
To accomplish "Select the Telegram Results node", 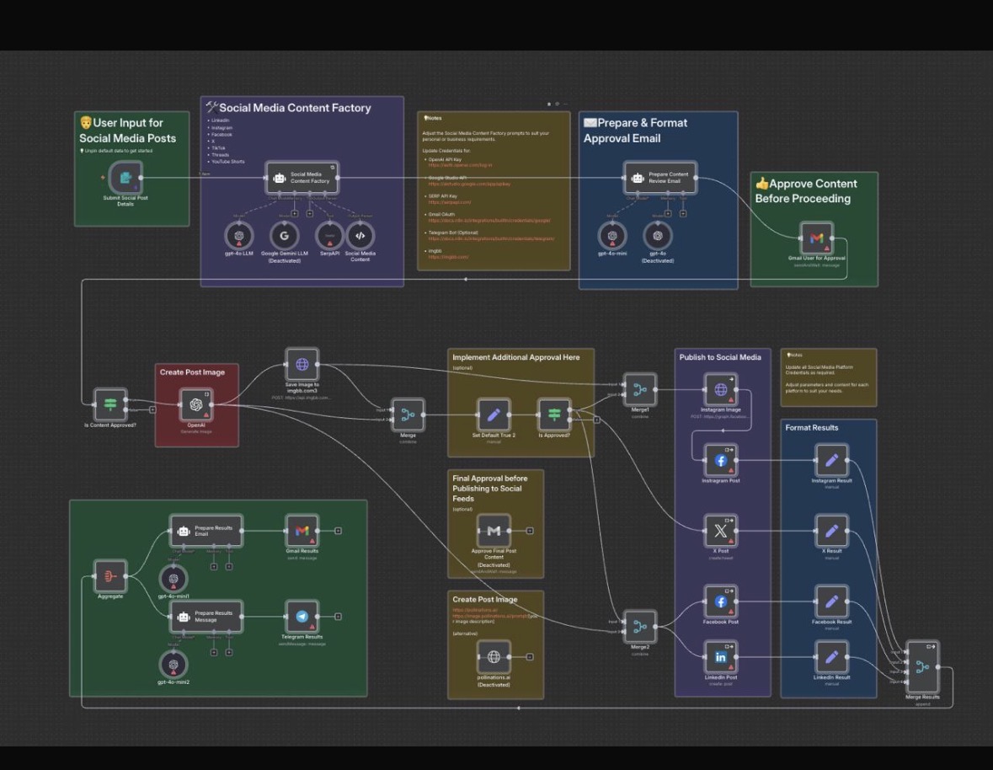I will [x=302, y=618].
